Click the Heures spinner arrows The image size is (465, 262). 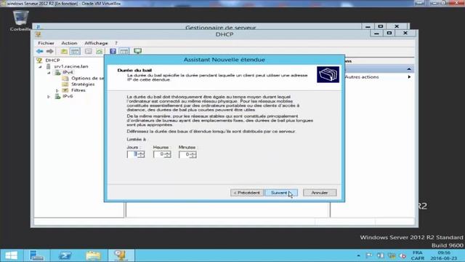[x=168, y=154]
